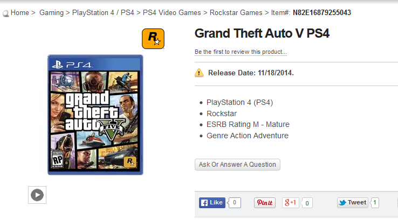Click the Rockstar Games logo icon
The height and width of the screenshot is (220, 398).
coord(153,39)
